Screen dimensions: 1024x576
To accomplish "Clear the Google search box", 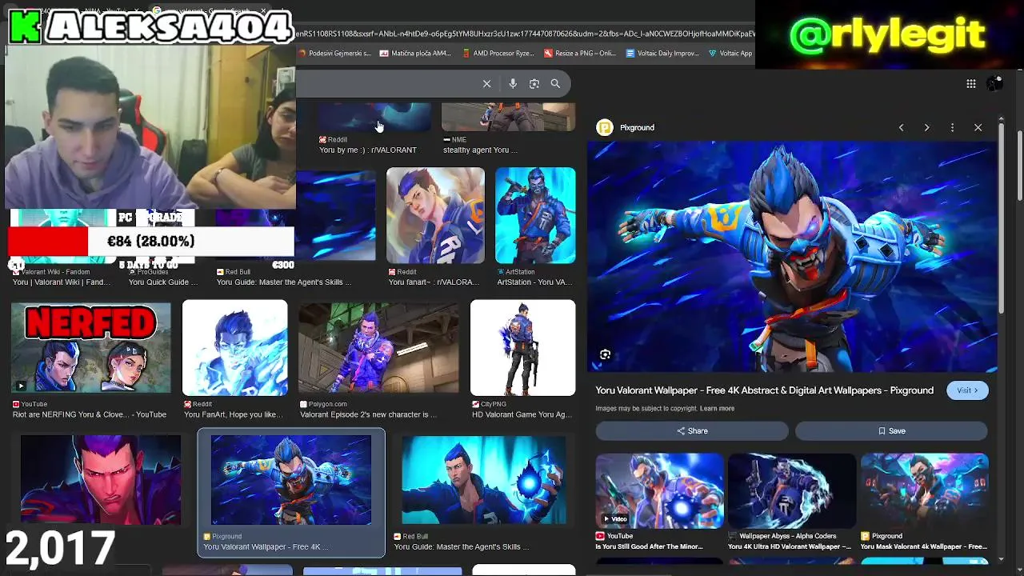I will click(x=486, y=83).
